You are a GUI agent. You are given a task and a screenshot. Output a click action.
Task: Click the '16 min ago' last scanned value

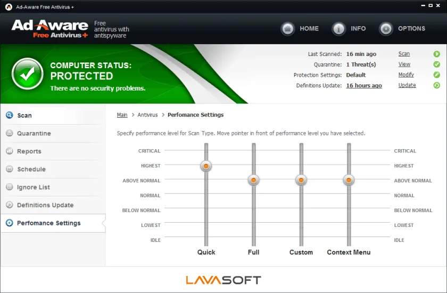pos(361,54)
